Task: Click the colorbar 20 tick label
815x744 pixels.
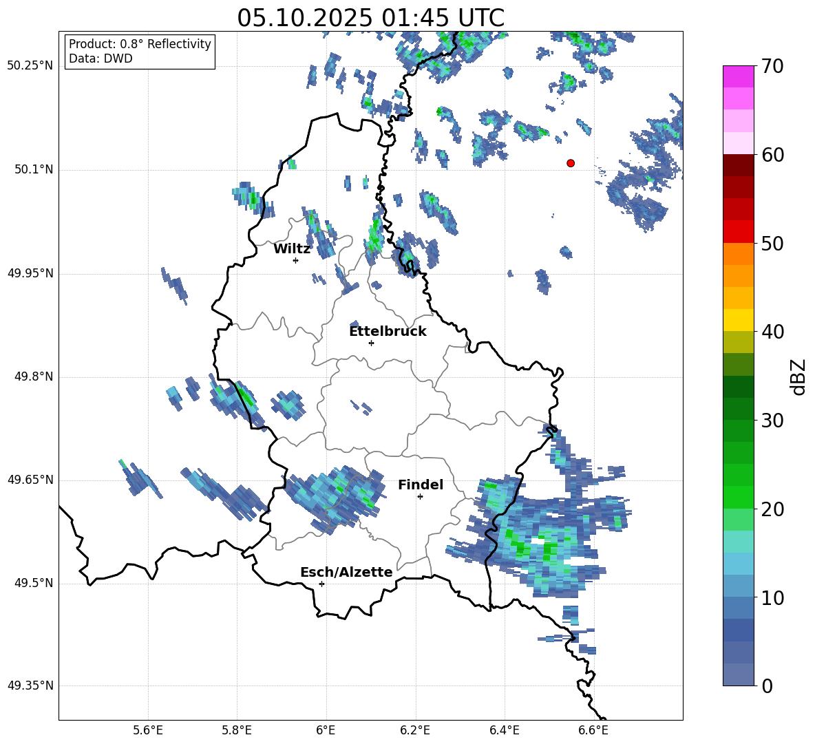Action: 772,509
